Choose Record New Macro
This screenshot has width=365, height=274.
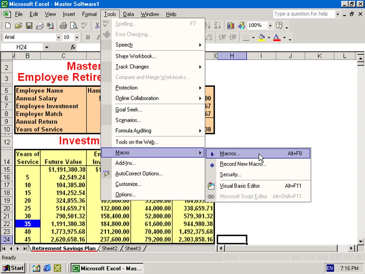[258, 164]
